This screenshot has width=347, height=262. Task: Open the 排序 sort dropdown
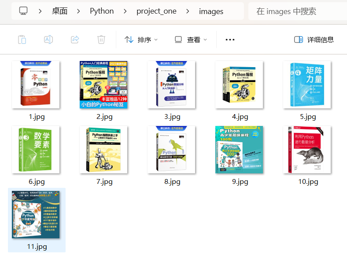[141, 39]
